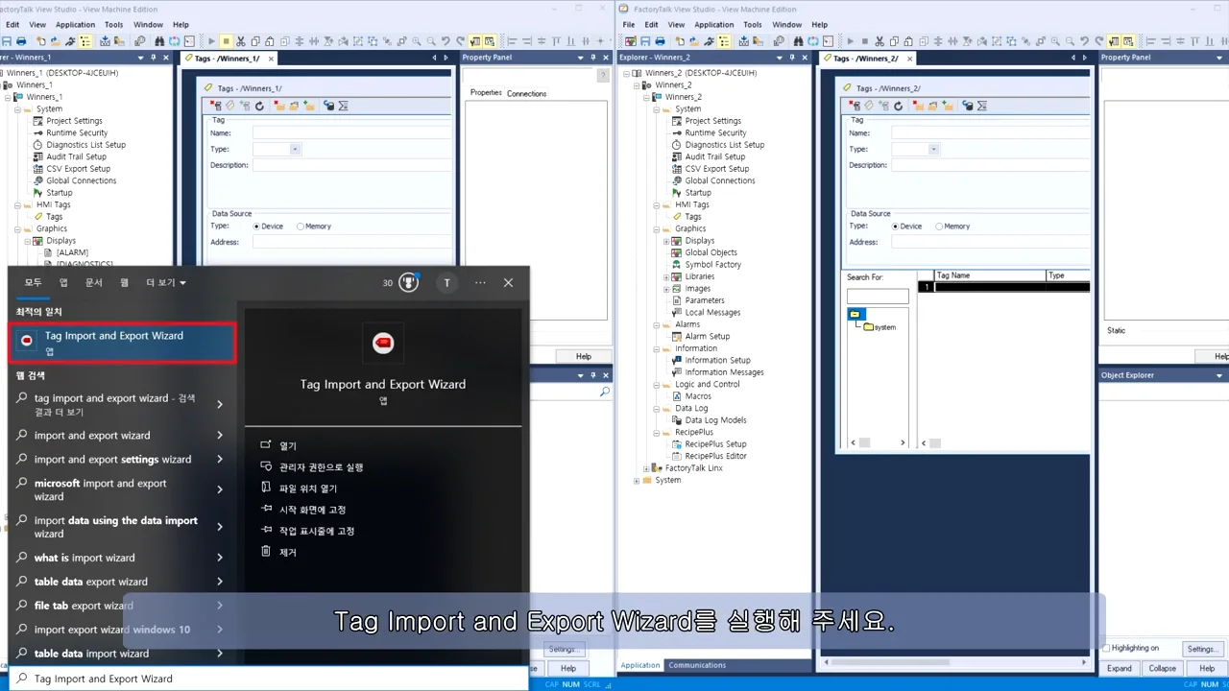Click the binoculars find icon in right window toolbar
1229x691 pixels.
798,41
